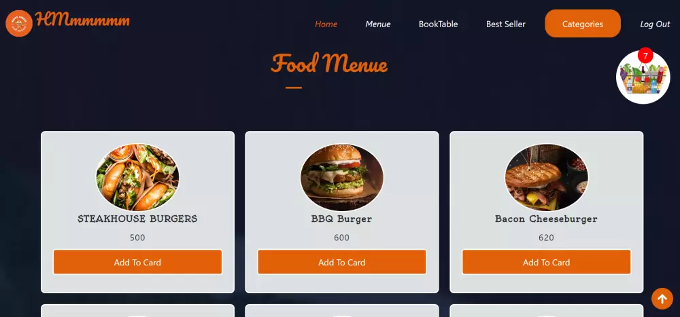Select the STEAKHOUSE BURGERS title text
The height and width of the screenshot is (317, 680).
coord(137,219)
